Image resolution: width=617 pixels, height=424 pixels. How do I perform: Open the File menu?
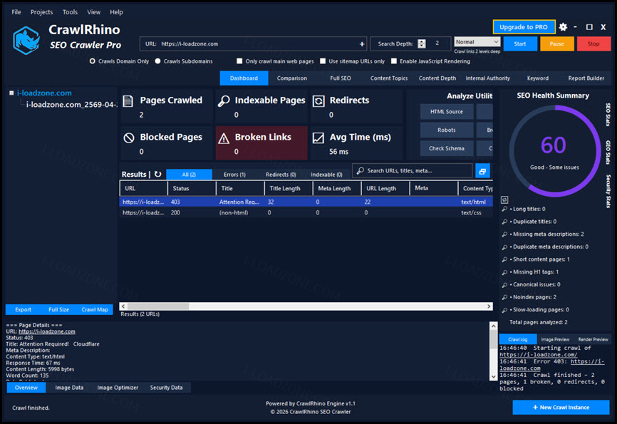pyautogui.click(x=16, y=12)
